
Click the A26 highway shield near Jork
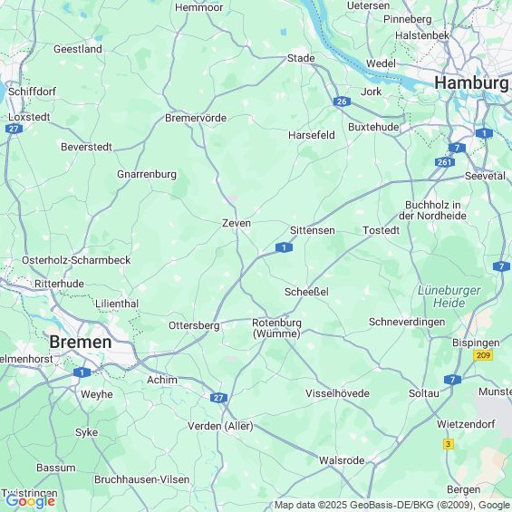[x=342, y=101]
